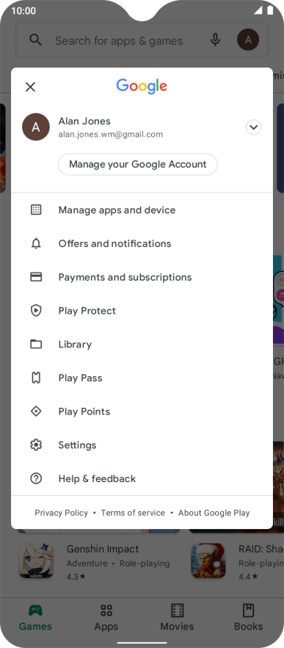Select the Payments and subscriptions card icon
The height and width of the screenshot is (648, 284).
[36, 277]
